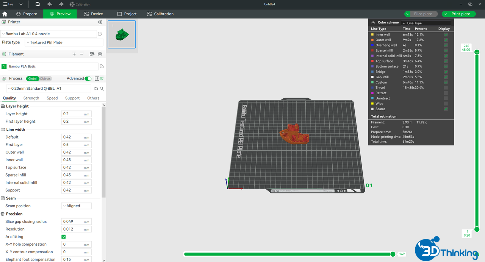The height and width of the screenshot is (262, 485).
Task: Edit the Bambu PLA Basic filament preset
Action: pyautogui.click(x=102, y=66)
